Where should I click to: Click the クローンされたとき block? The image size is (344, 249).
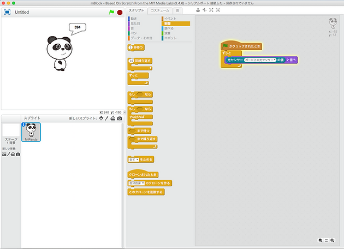point(143,174)
